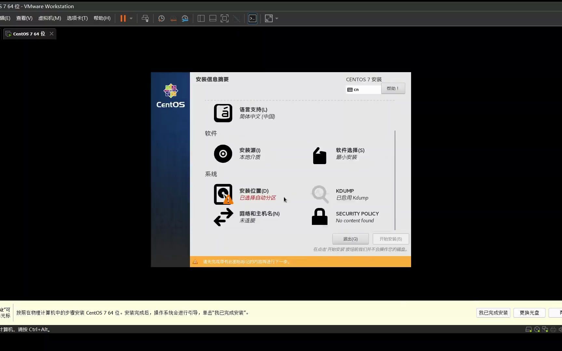Open the keyboard layout selector showing cn

363,89
